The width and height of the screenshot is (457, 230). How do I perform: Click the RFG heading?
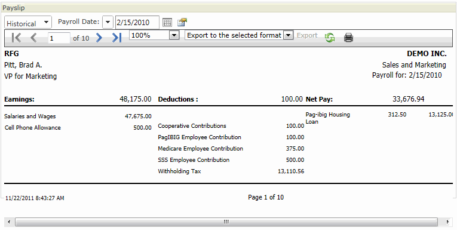pyautogui.click(x=12, y=54)
